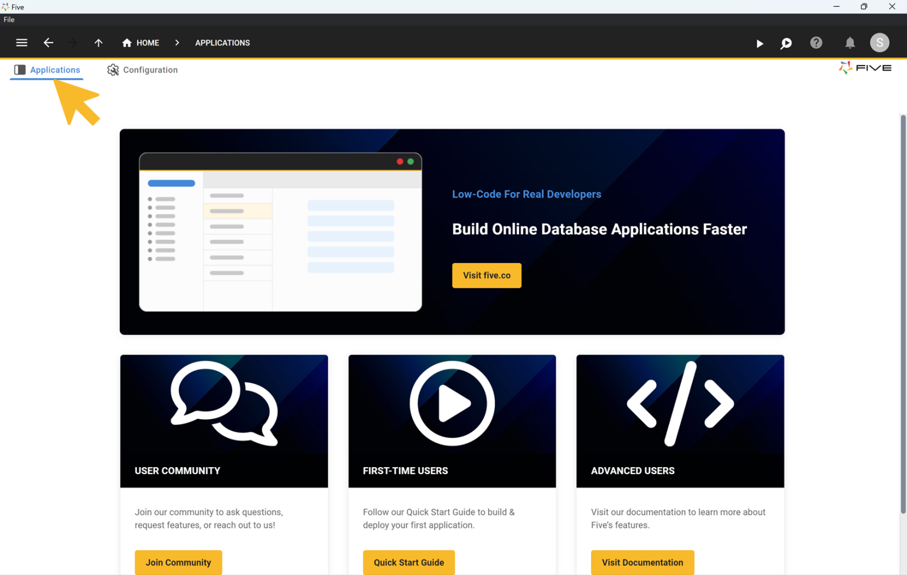Image resolution: width=907 pixels, height=575 pixels.
Task: Click the back navigation arrow
Action: 48,42
